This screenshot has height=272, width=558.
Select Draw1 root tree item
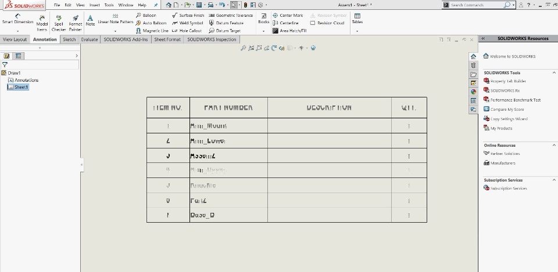click(x=11, y=73)
